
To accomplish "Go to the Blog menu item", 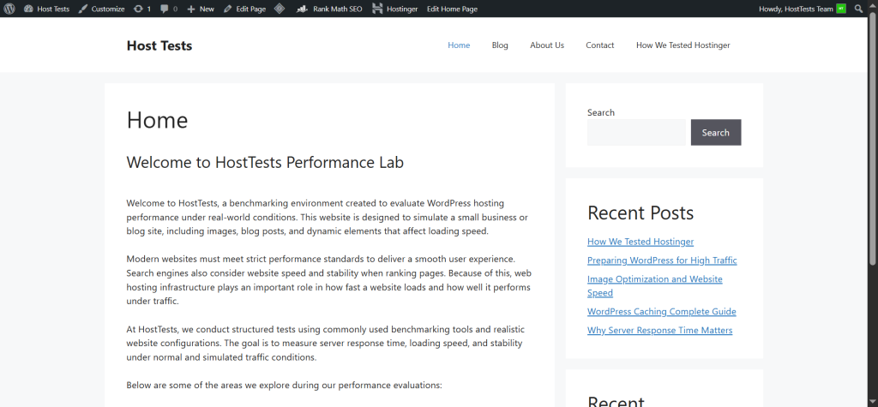I will pyautogui.click(x=500, y=45).
